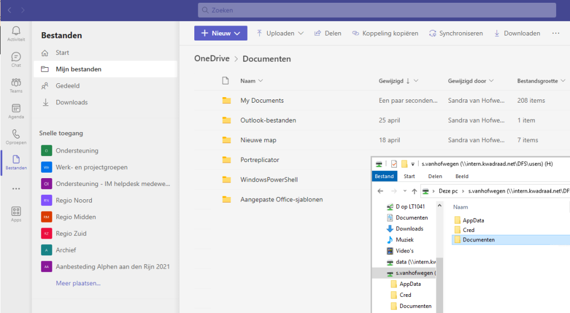Select D op LT1041 in Explorer tree
The image size is (570, 313).
point(410,206)
